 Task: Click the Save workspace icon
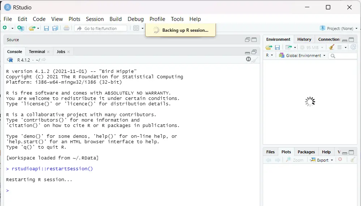277,47
